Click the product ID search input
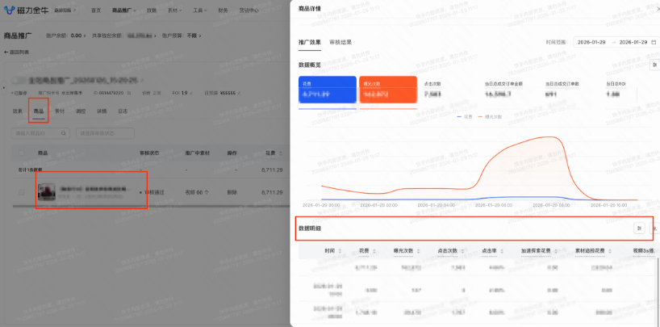The image size is (660, 327). pyautogui.click(x=40, y=133)
